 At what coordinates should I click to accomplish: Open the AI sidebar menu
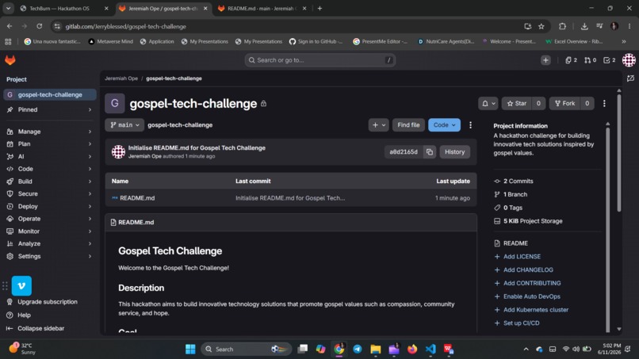pos(49,156)
